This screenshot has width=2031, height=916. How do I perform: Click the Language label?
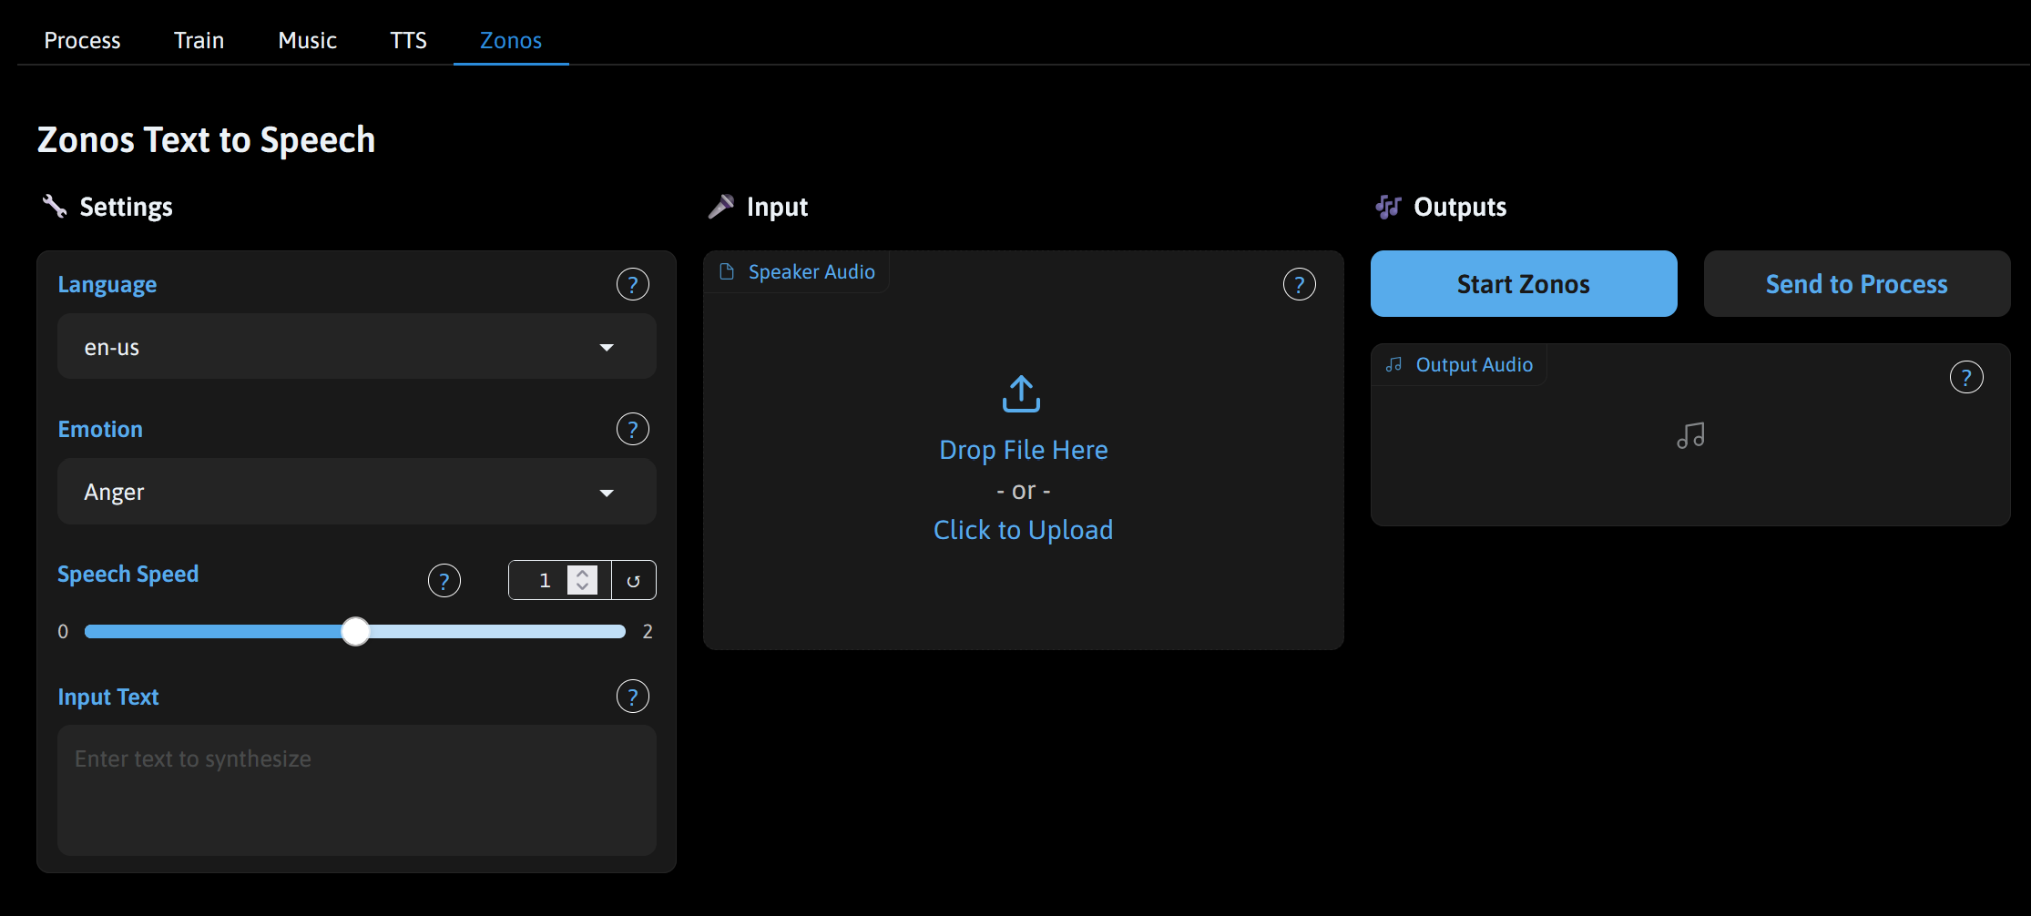coord(107,285)
